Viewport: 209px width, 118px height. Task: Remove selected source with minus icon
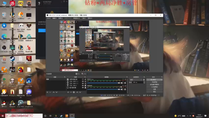[71, 92]
